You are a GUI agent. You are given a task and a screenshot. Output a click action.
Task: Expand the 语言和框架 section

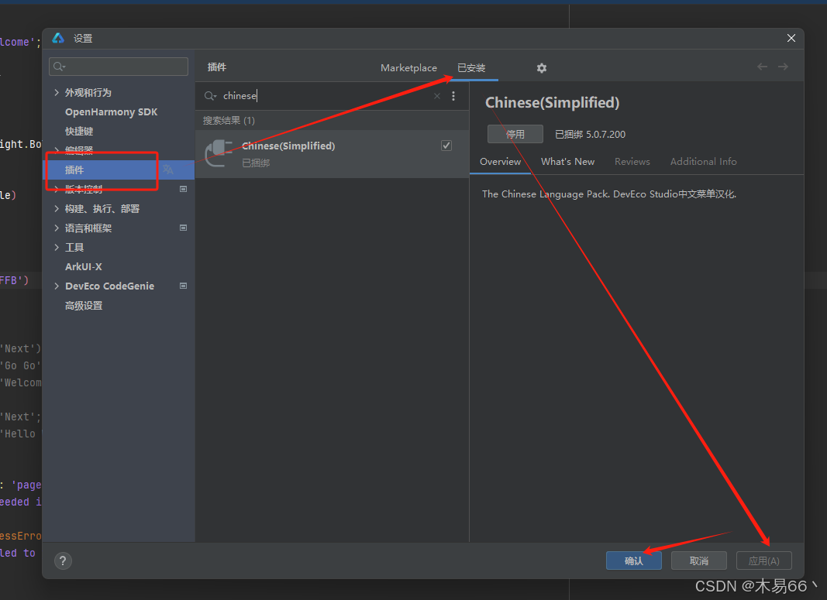coord(57,228)
